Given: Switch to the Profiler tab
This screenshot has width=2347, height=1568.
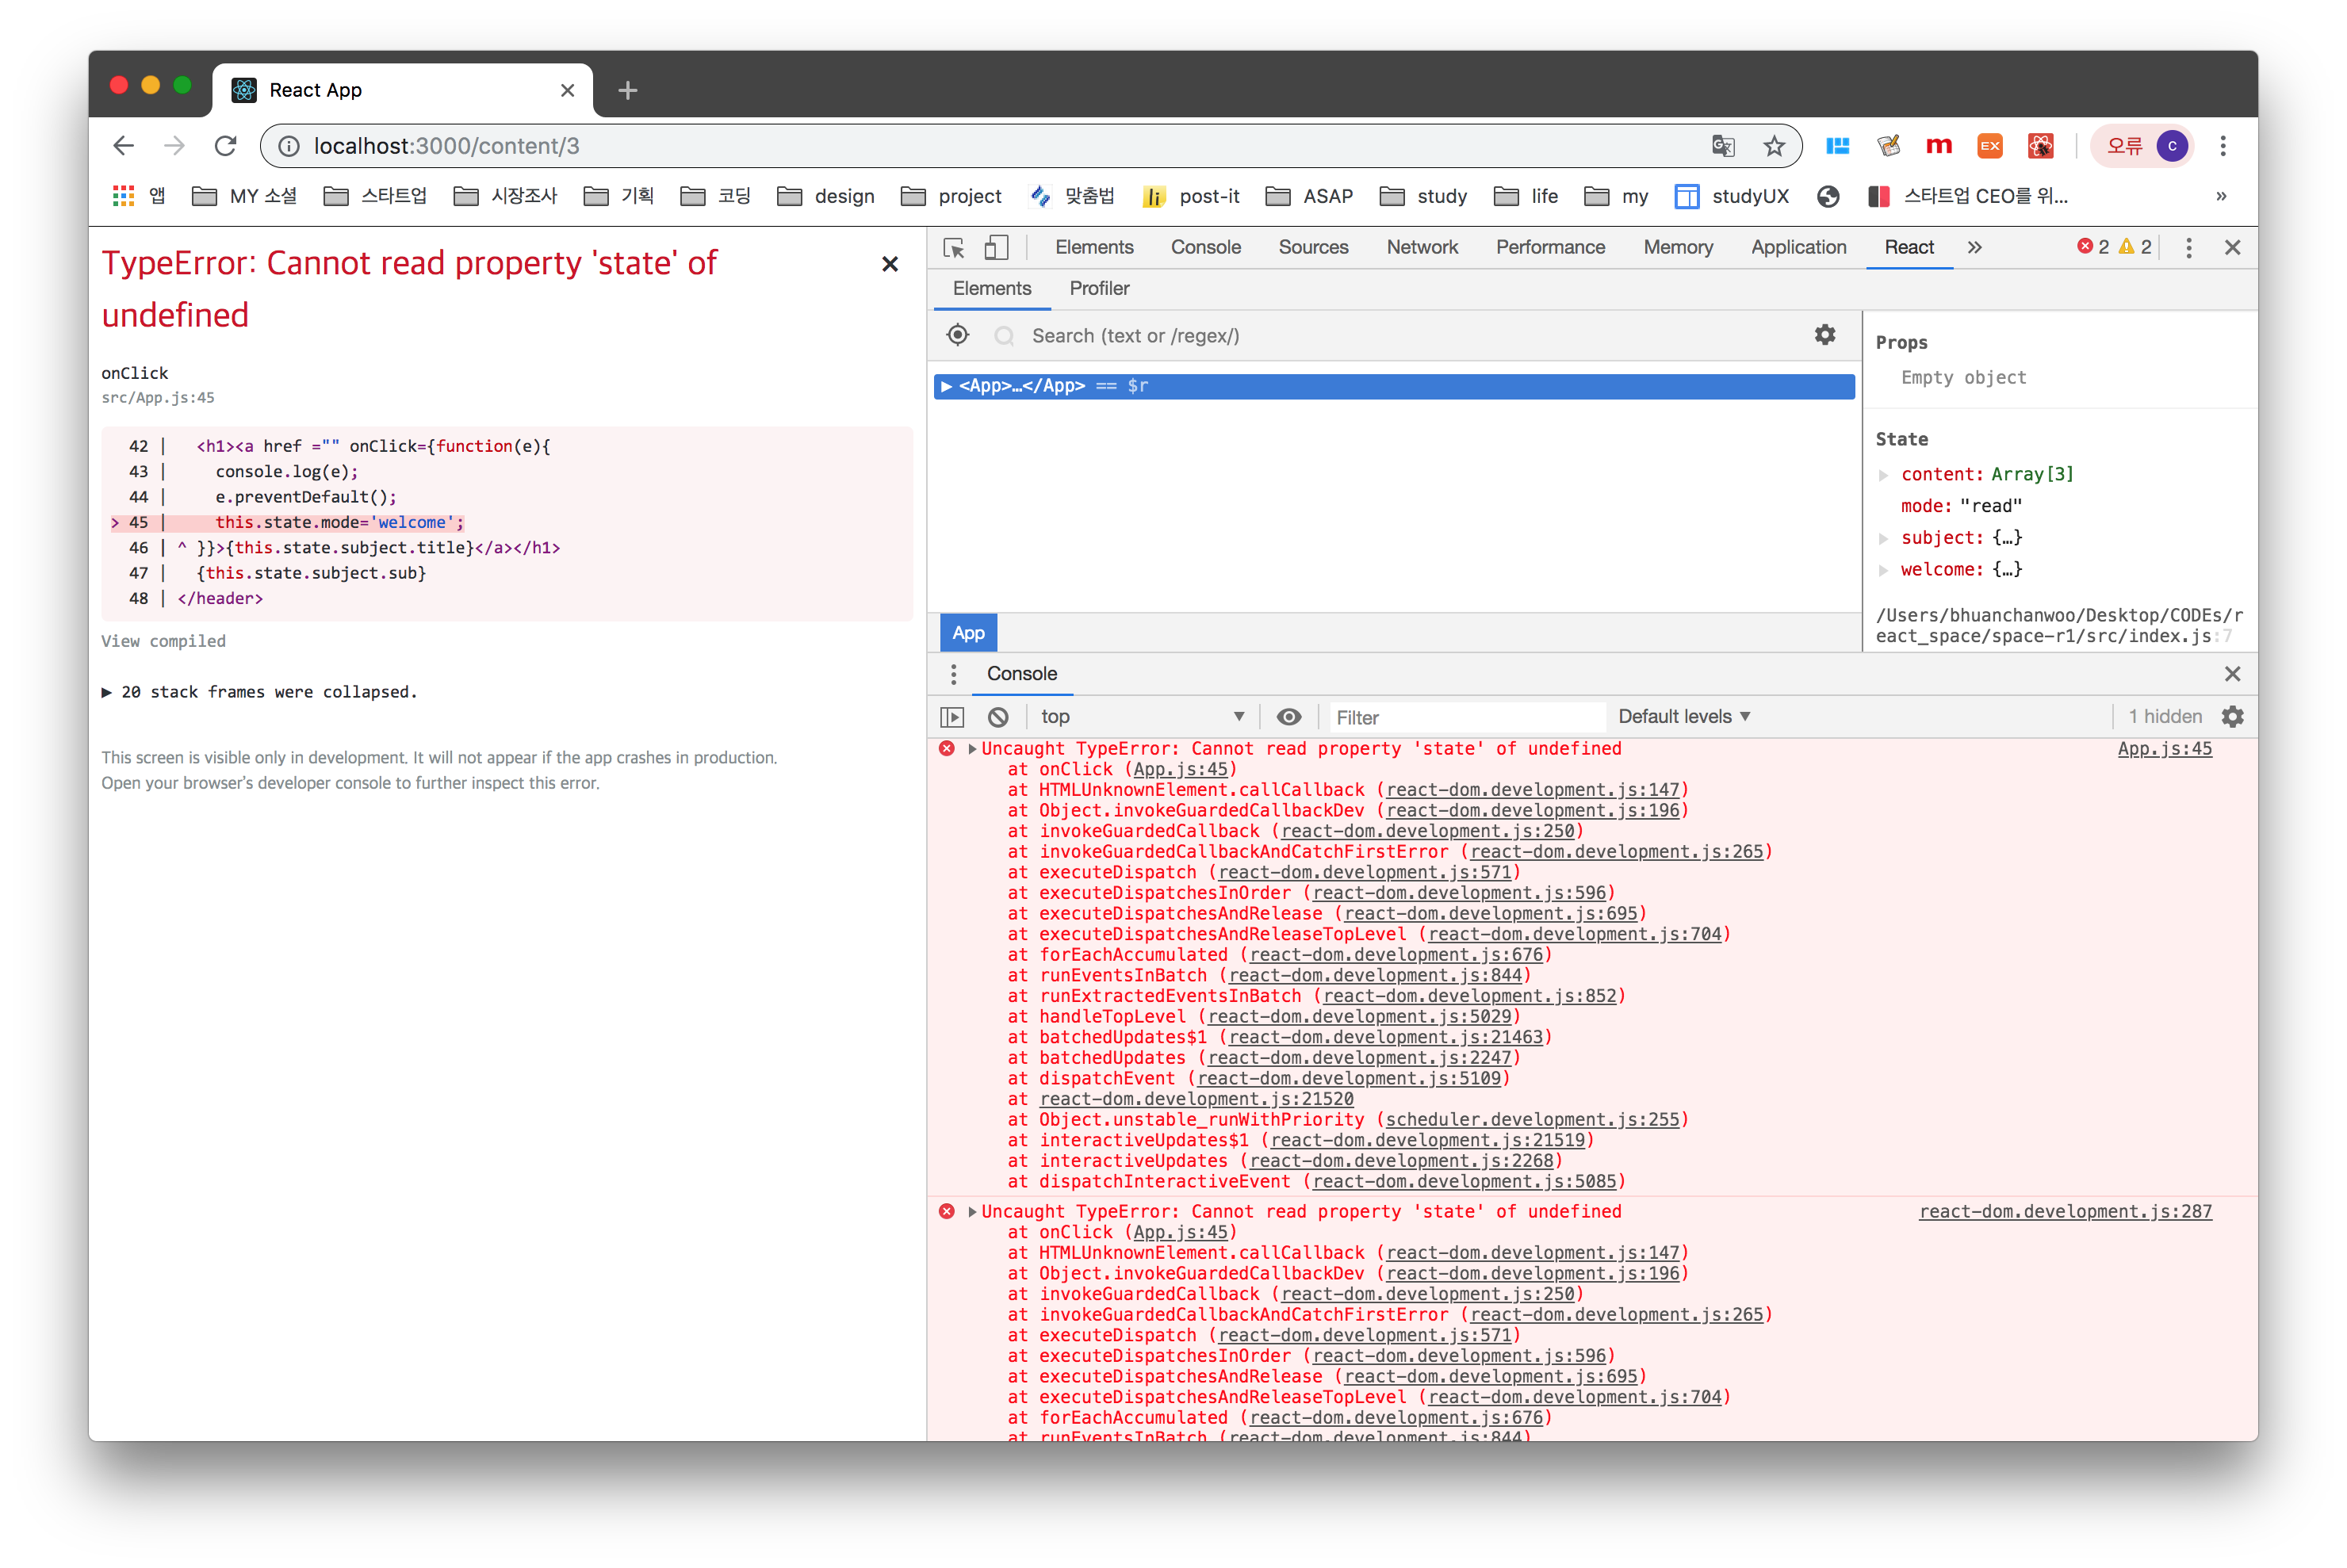Looking at the screenshot, I should pos(1098,288).
